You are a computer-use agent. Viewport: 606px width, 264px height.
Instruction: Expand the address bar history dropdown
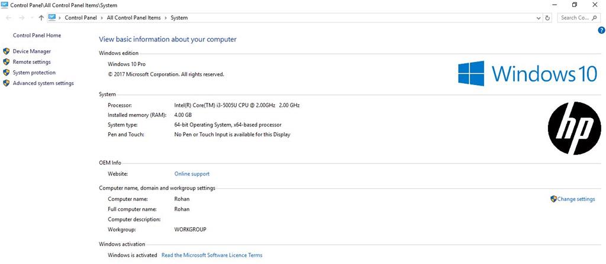(539, 18)
